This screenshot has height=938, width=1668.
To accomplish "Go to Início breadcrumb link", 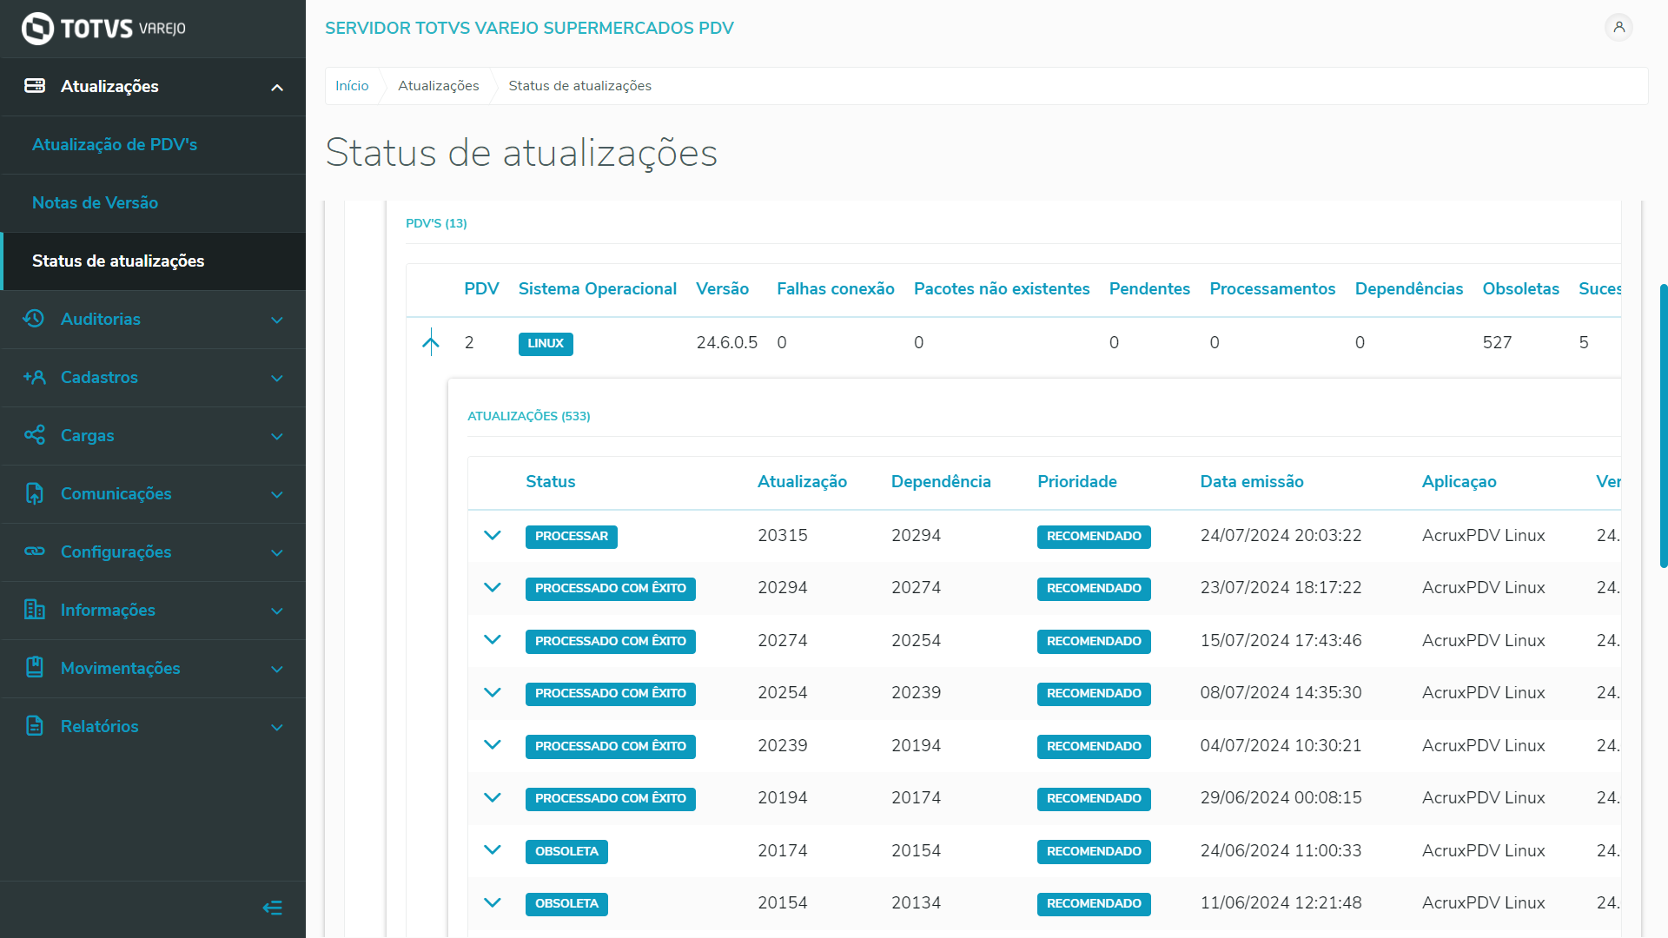I will (352, 86).
